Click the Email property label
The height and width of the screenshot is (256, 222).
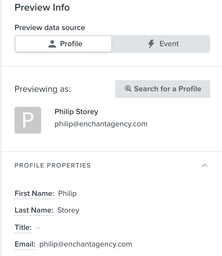click(25, 244)
